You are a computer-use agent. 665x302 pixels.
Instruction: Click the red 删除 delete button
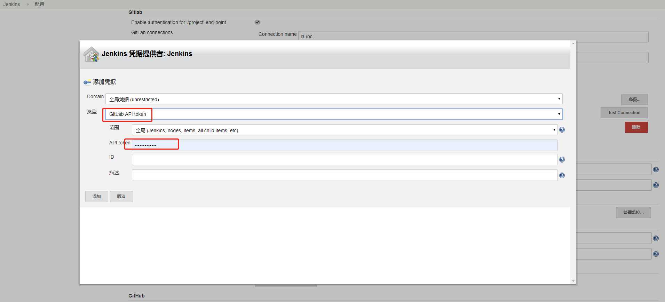pos(636,127)
